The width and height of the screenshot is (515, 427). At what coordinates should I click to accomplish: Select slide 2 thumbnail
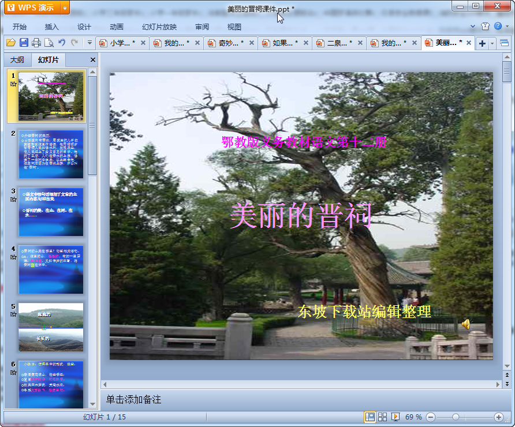[51, 154]
